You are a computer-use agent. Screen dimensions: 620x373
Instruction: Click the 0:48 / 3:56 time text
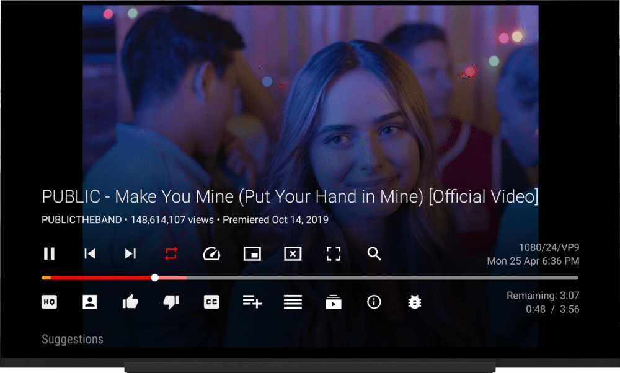[x=552, y=309]
